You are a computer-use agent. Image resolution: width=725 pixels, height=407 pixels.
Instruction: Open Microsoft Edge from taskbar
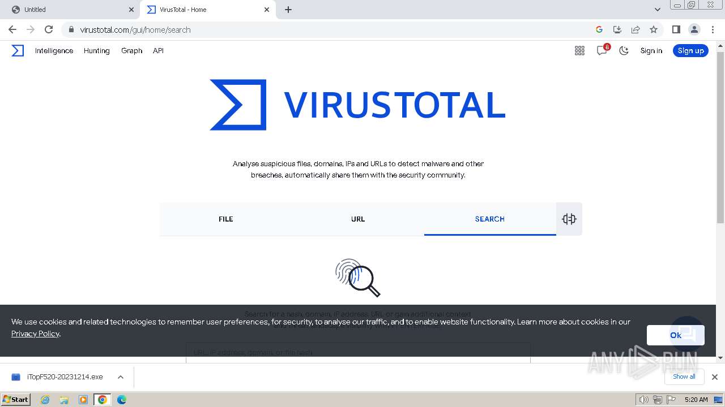122,400
